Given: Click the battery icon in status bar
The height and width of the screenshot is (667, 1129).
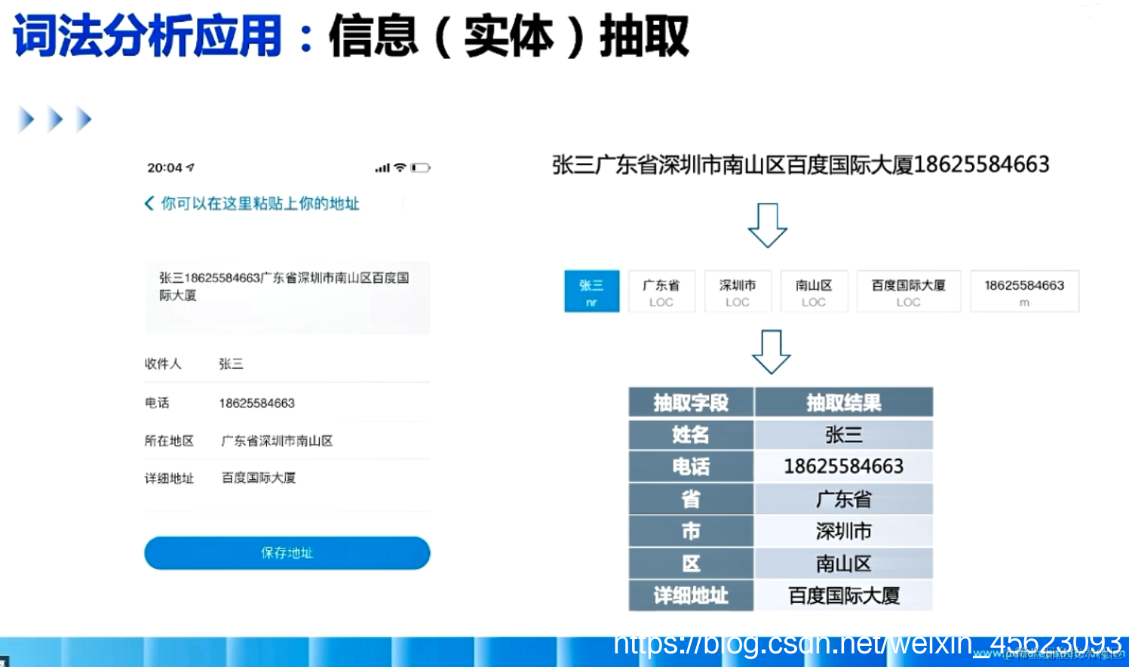Looking at the screenshot, I should pos(419,167).
